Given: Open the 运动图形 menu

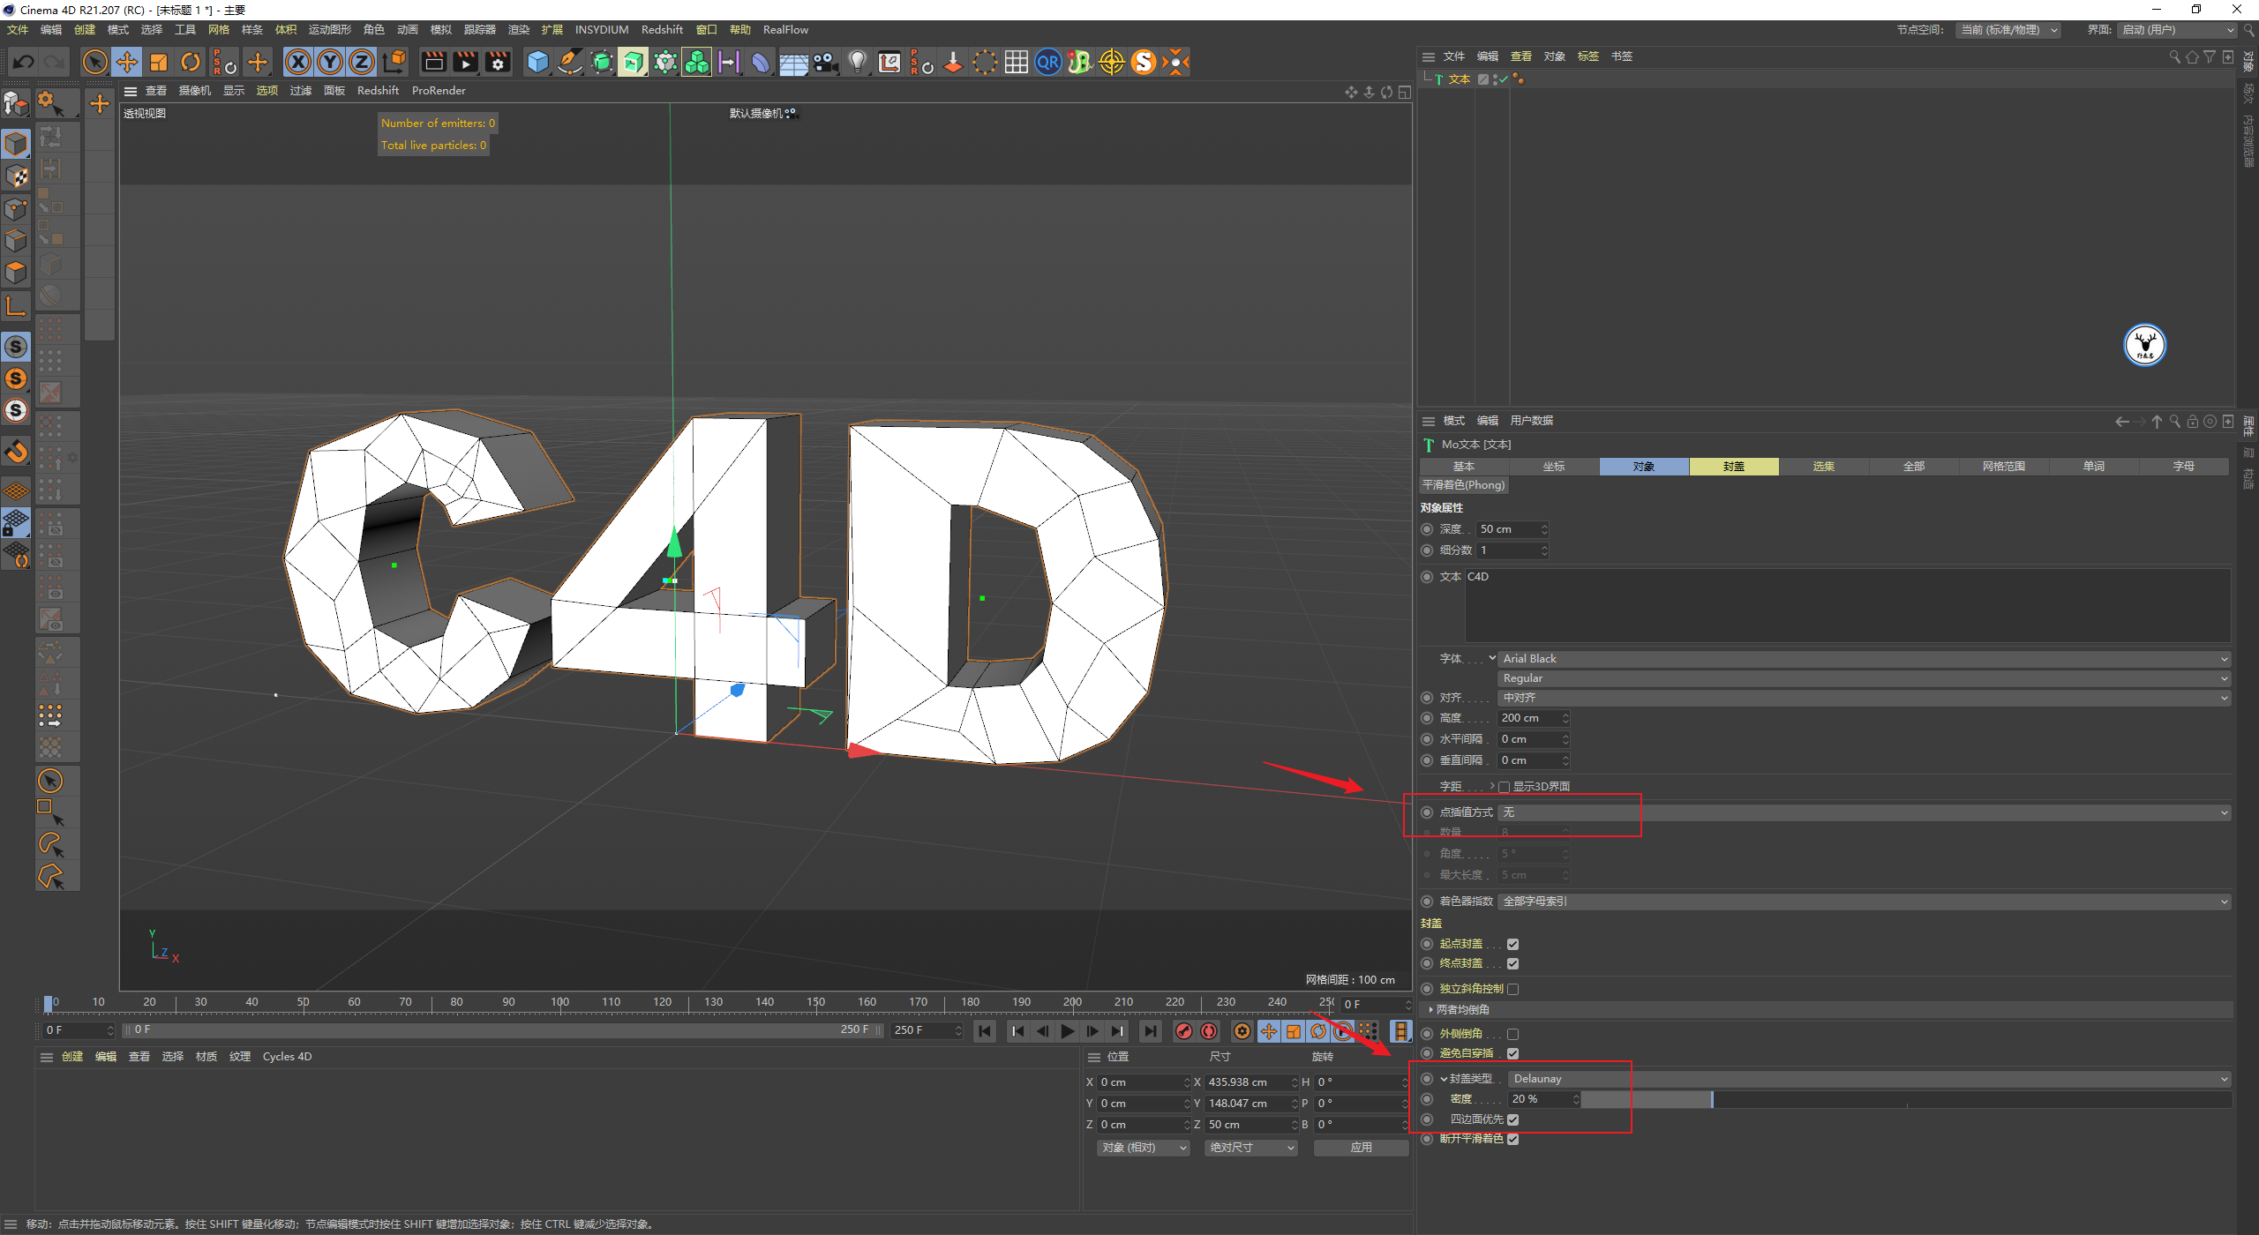Looking at the screenshot, I should [x=329, y=30].
